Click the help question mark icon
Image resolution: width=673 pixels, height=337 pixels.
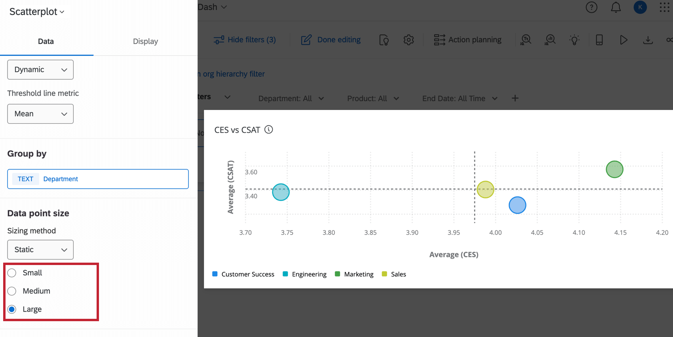click(x=591, y=7)
